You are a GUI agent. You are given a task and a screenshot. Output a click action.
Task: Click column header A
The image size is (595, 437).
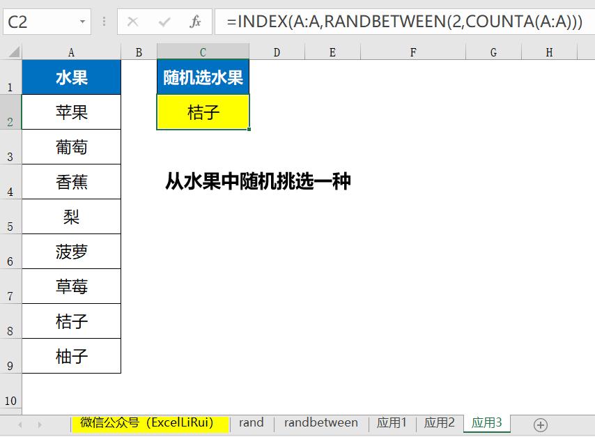pos(72,50)
